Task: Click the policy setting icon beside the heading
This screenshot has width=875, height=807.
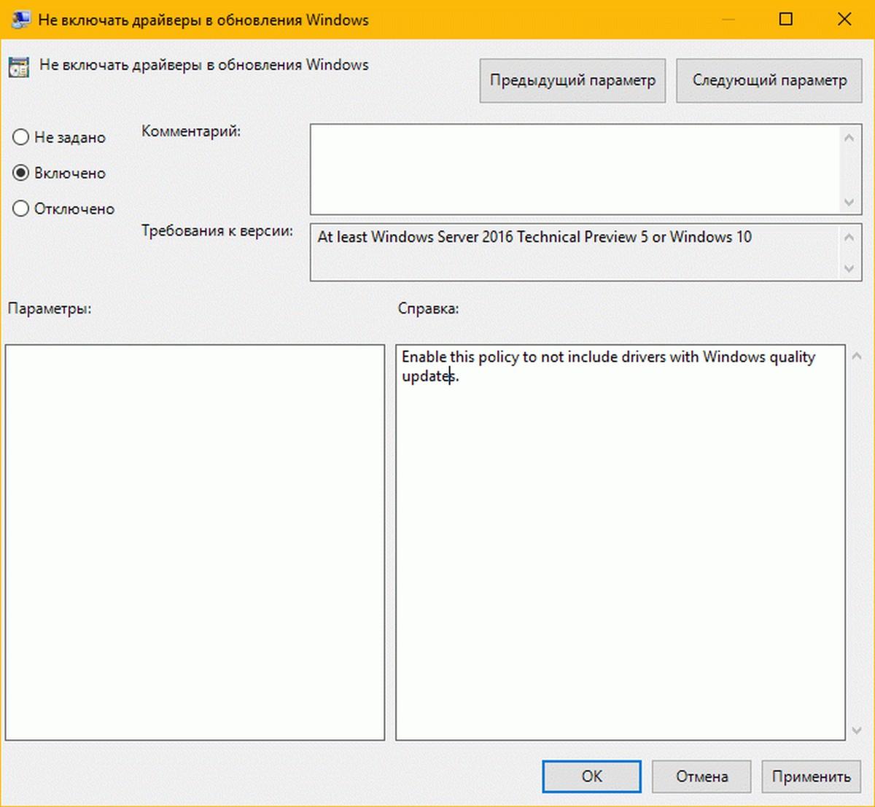Action: [x=18, y=66]
